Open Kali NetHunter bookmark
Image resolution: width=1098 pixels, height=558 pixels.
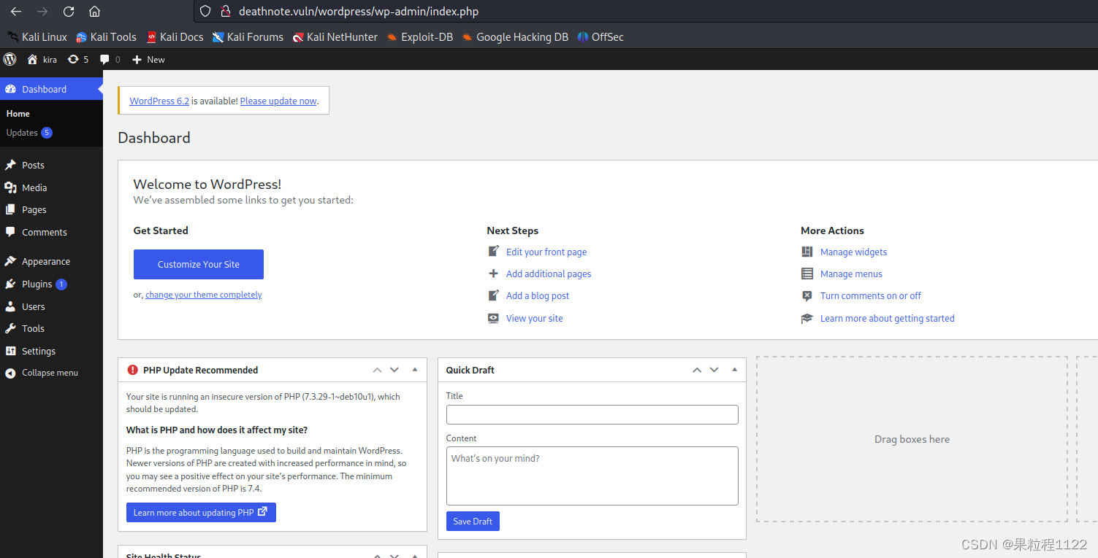pos(335,36)
